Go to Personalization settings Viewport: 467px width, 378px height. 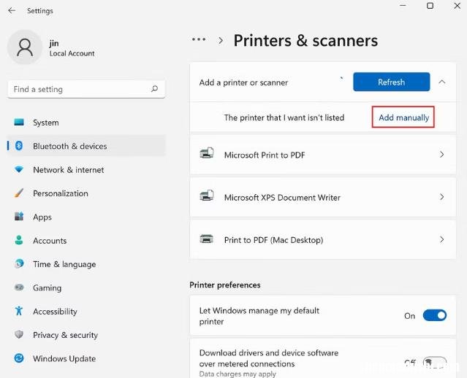click(x=86, y=193)
